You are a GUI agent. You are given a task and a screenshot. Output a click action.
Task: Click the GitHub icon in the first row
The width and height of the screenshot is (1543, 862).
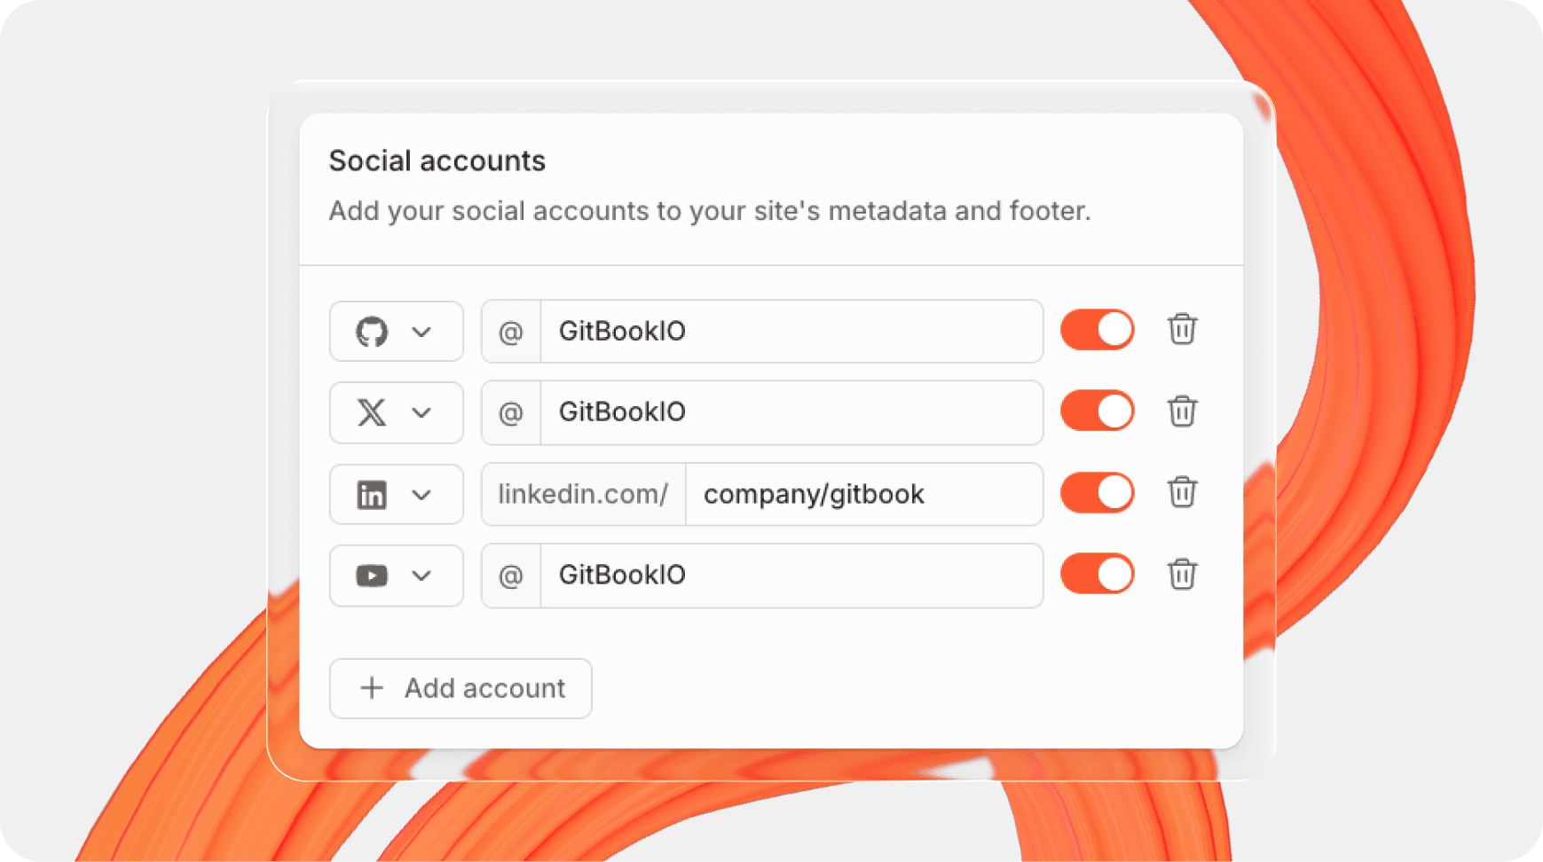[372, 332]
